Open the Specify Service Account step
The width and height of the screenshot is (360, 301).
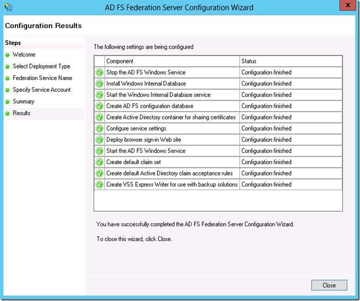[42, 90]
